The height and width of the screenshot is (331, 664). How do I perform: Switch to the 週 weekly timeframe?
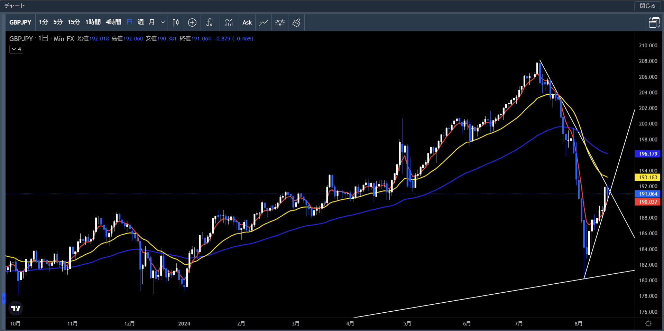click(141, 22)
